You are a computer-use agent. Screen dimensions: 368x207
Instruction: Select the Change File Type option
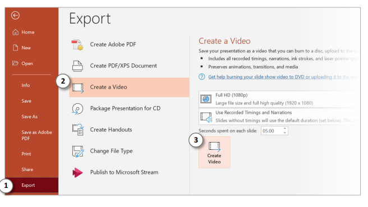point(129,151)
